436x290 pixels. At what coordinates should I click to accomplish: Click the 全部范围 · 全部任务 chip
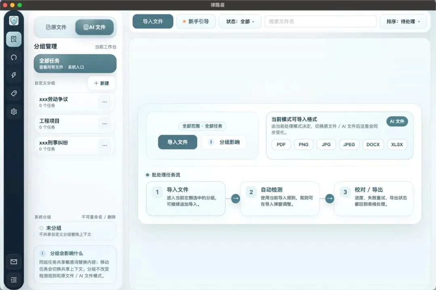coord(202,126)
